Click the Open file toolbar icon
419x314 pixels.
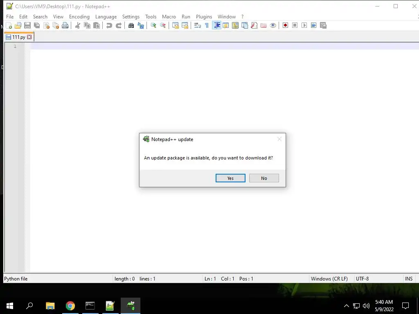[x=18, y=25]
